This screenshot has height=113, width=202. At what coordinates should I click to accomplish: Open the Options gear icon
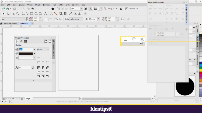[x=121, y=9]
